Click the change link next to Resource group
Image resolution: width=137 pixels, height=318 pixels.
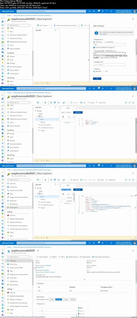point(49,265)
